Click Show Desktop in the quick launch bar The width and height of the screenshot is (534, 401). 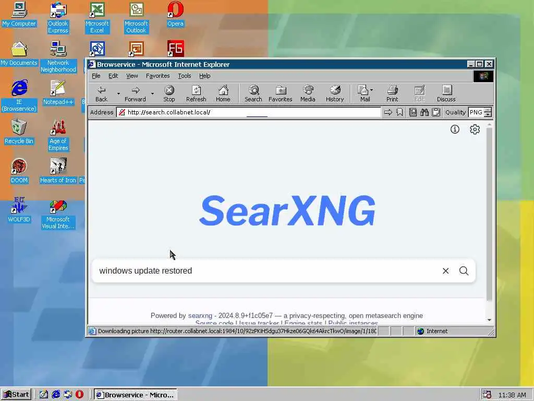tap(44, 395)
